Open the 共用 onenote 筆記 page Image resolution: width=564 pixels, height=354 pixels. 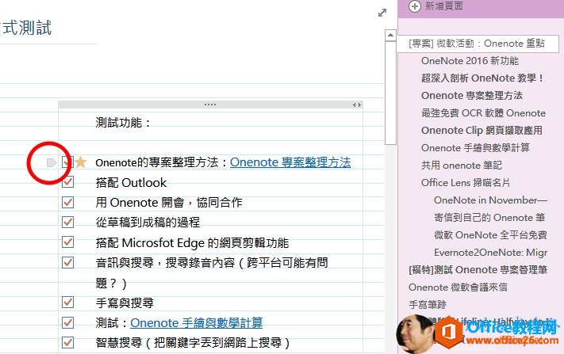(462, 166)
